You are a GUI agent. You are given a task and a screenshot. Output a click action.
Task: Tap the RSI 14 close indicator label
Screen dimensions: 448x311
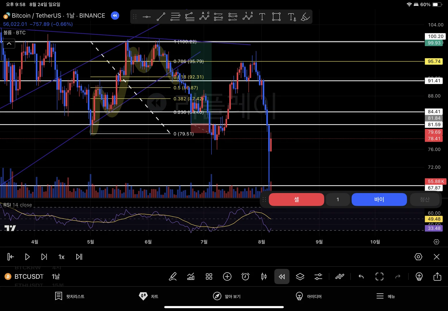click(18, 205)
